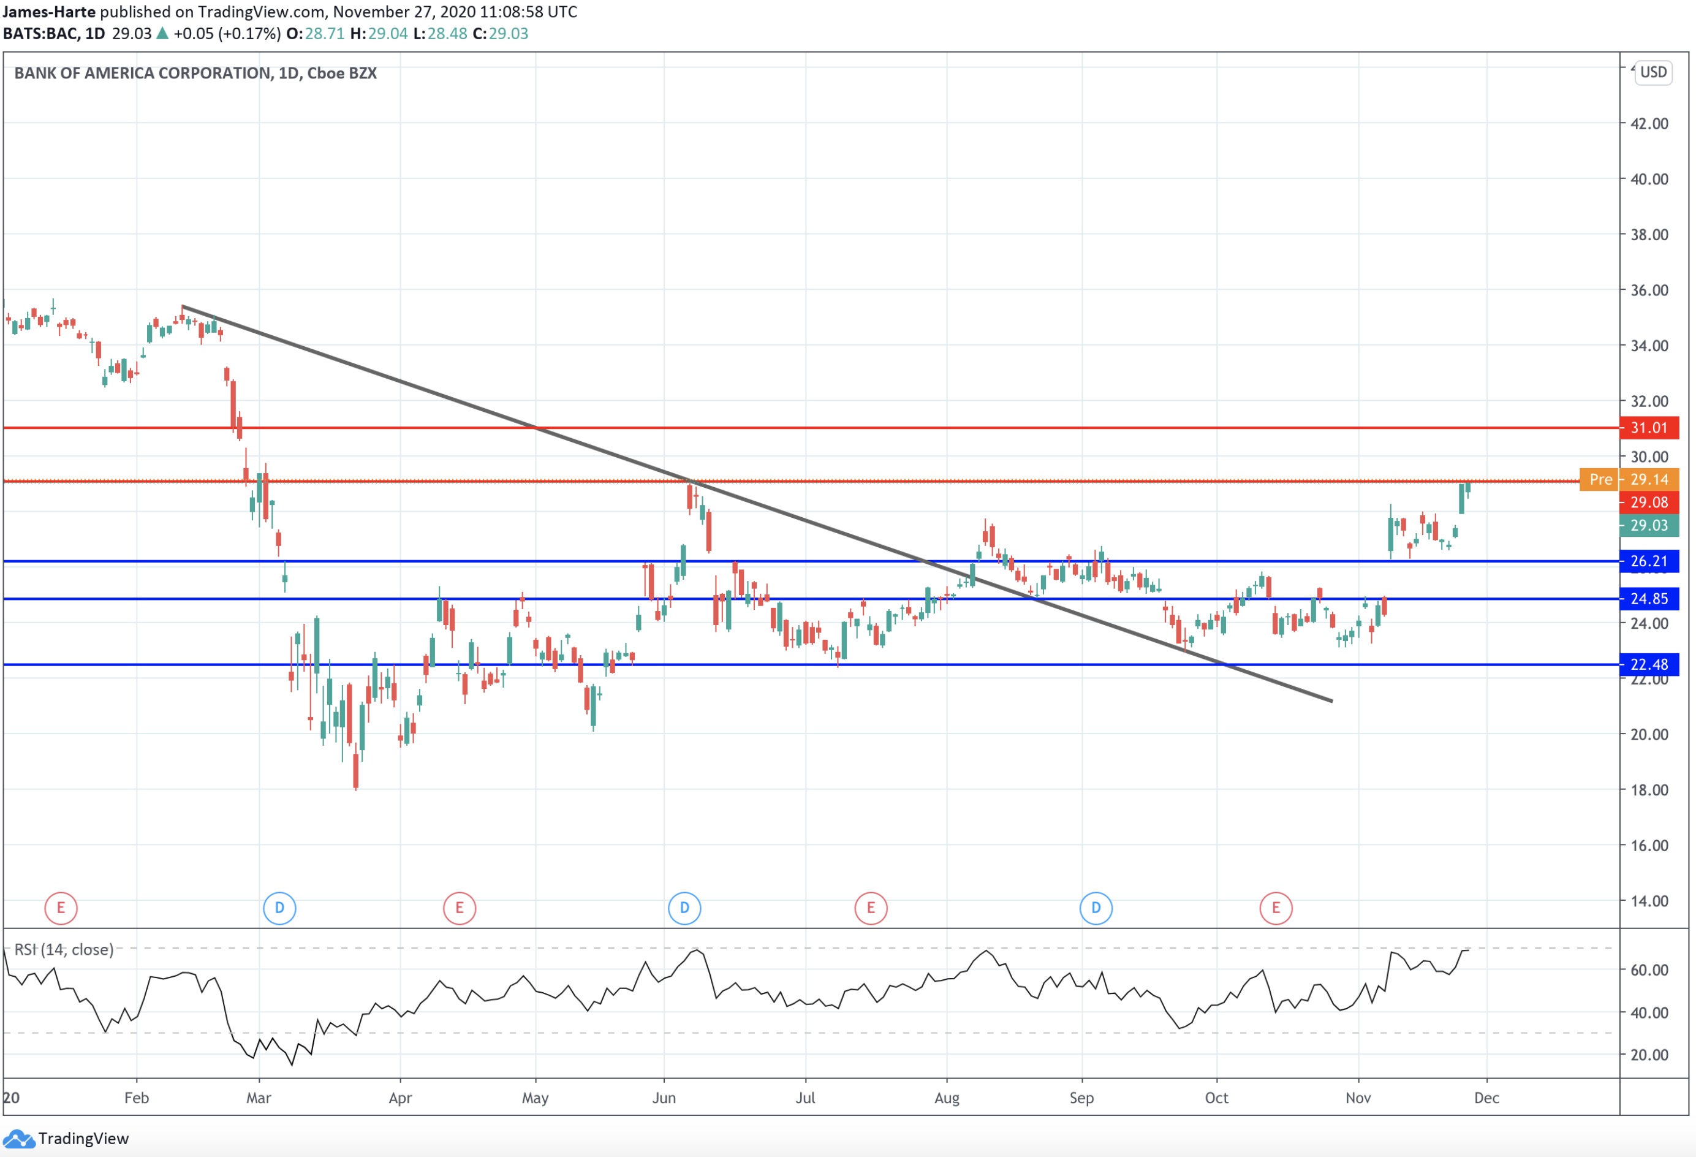Click the earnings marker in October

tap(1276, 908)
